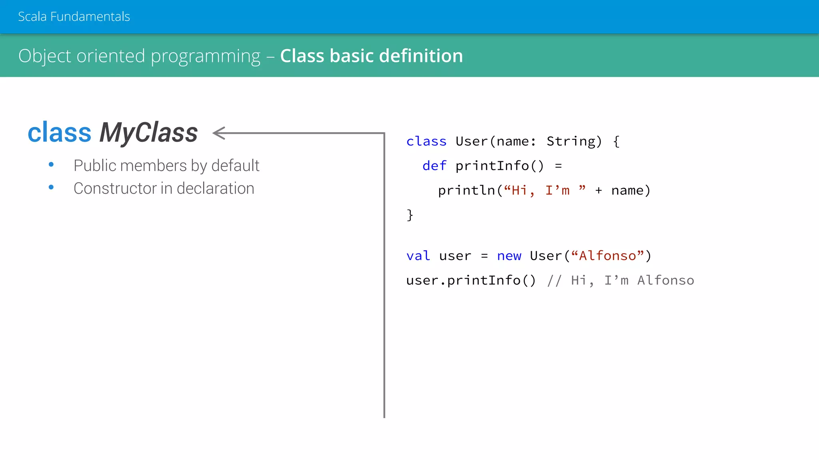The image size is (819, 460).
Task: Click 'Object oriented programming' title text
Action: point(139,56)
